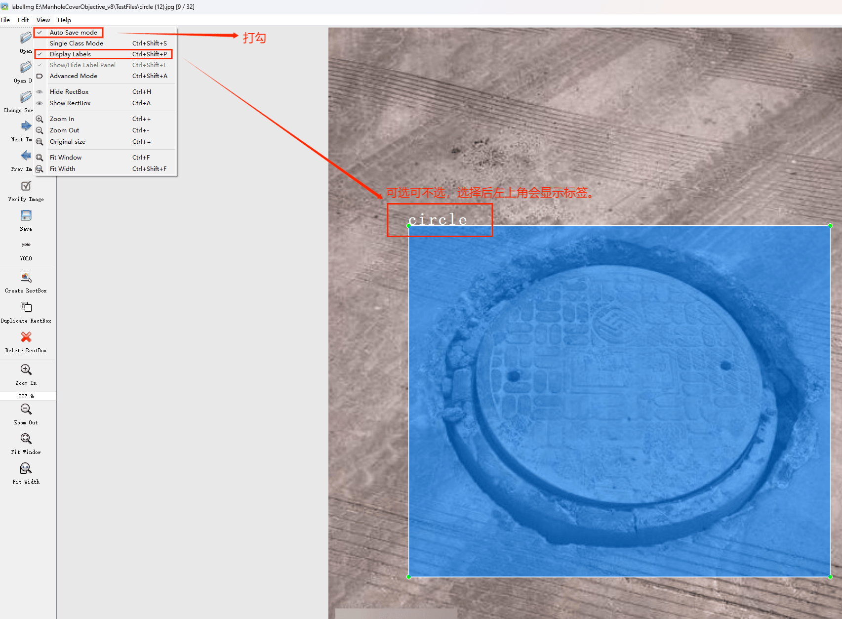
Task: Click the toolbar Fit Width icon
Action: click(26, 468)
